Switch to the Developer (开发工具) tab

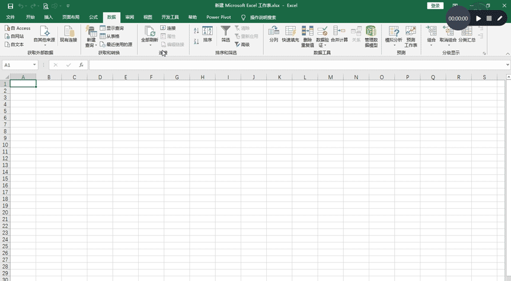(170, 17)
